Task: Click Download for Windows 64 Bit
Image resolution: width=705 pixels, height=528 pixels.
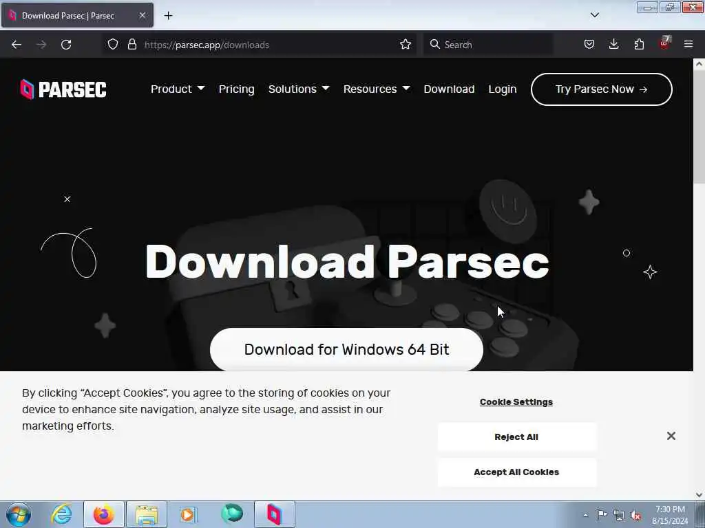Action: [346, 349]
